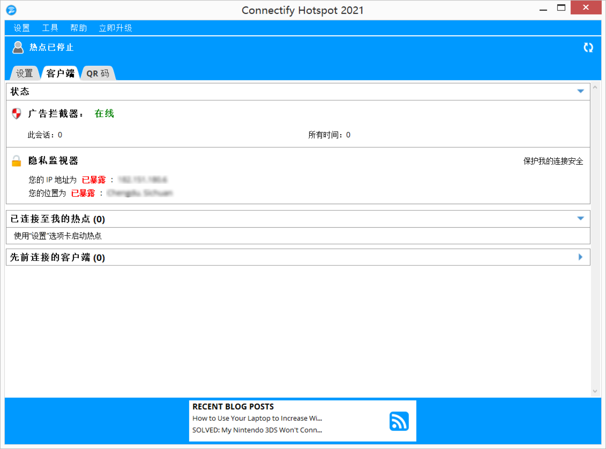Collapse the 已连接至我的热点 section arrow
This screenshot has width=606, height=449.
580,218
